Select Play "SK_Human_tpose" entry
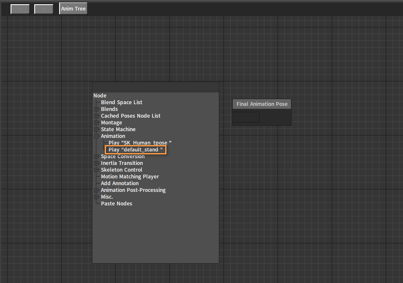Viewport: 403px width, 283px height. coord(140,143)
